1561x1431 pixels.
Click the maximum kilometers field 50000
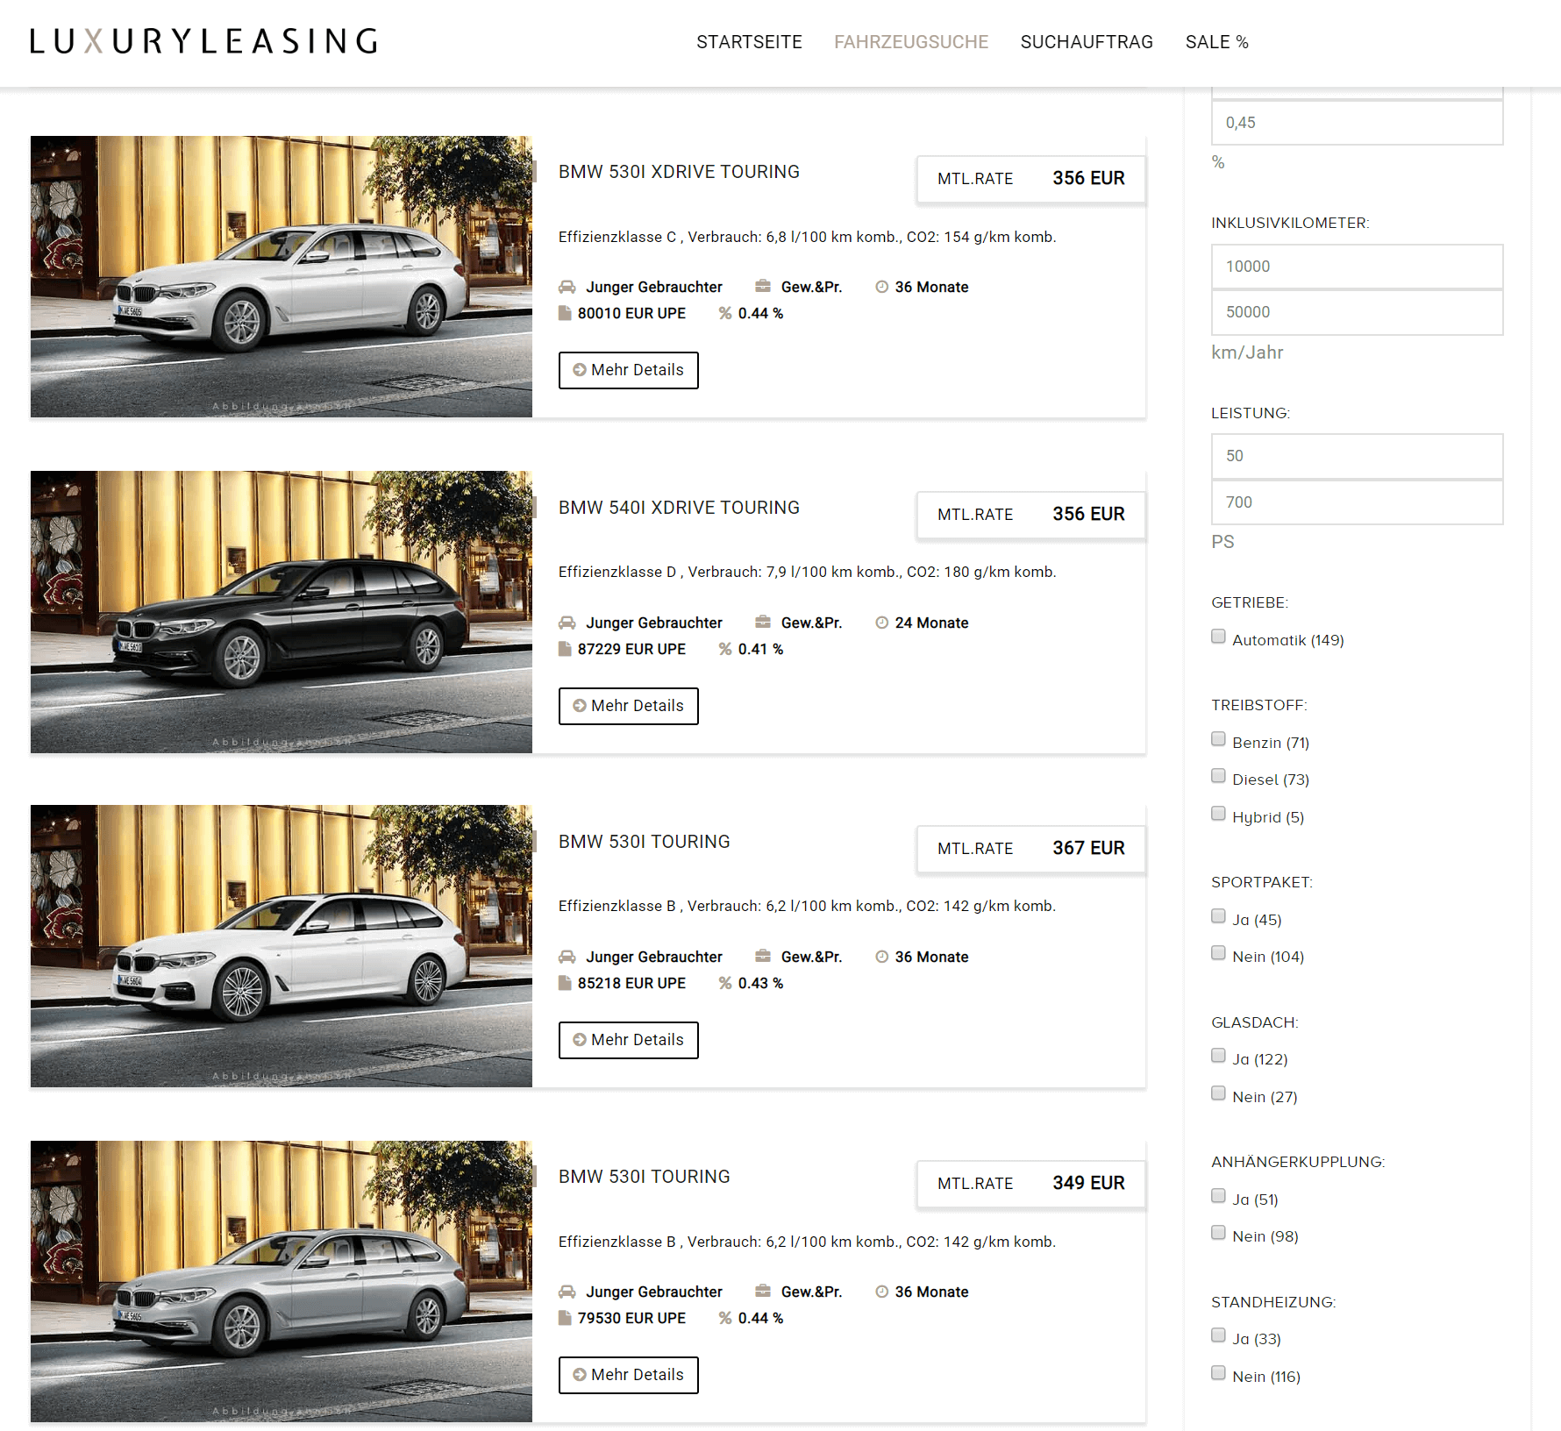click(x=1357, y=312)
